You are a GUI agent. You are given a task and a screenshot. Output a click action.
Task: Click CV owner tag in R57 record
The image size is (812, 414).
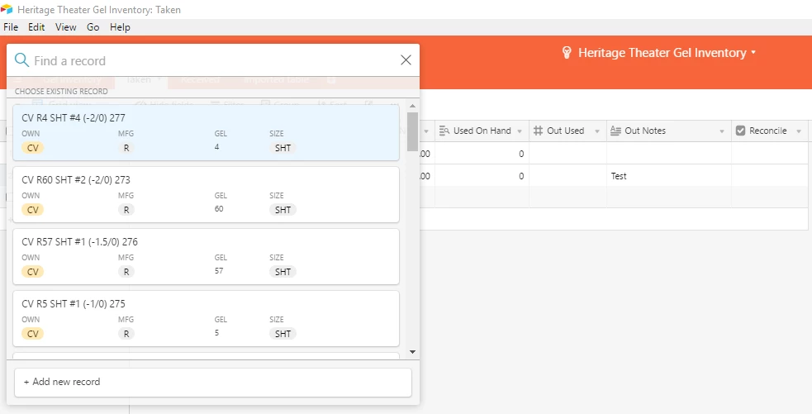32,272
